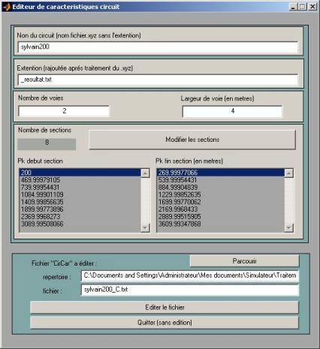Maximize the Editeur de caracteristiques window

[303, 7]
